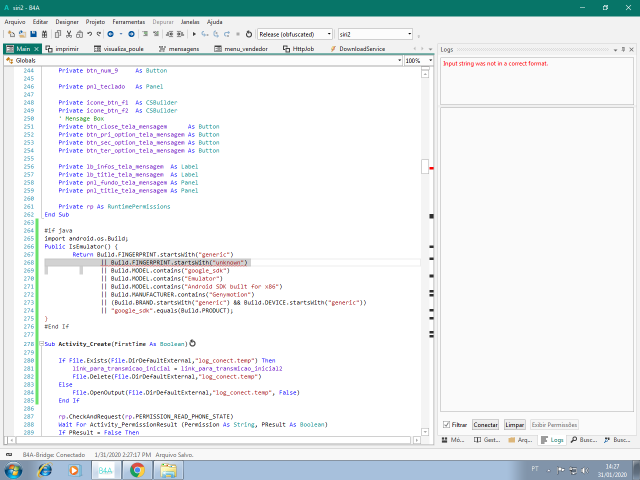
Task: Click the Save file toolbar icon
Action: [x=33, y=34]
